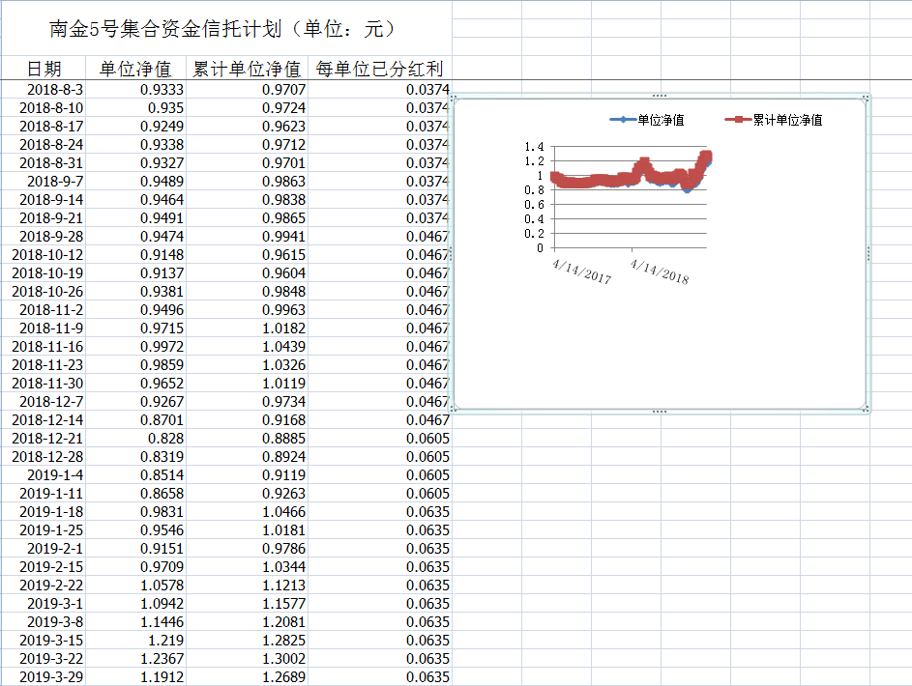Click date cell 2018-12-7

tap(44, 401)
